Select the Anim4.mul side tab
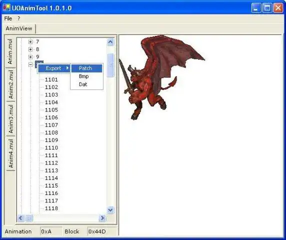This screenshot has width=286, height=240. point(10,153)
